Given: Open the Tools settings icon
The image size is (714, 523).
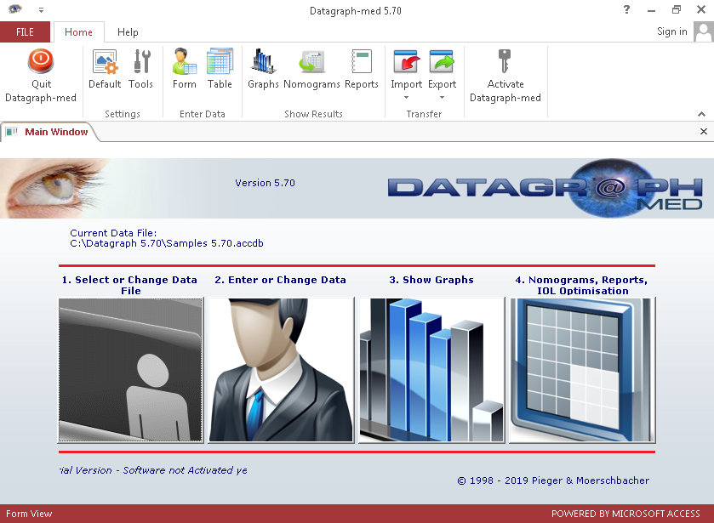Looking at the screenshot, I should [x=140, y=61].
